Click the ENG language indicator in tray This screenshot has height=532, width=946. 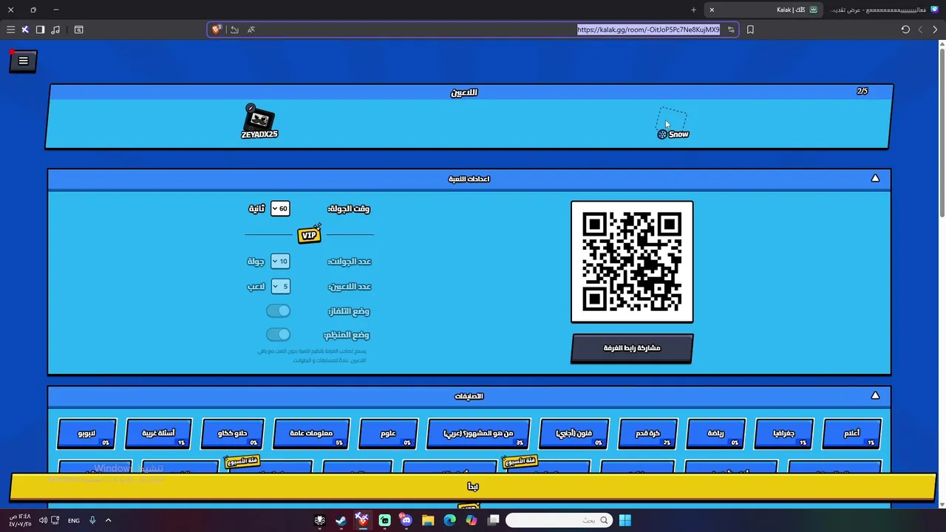(74, 520)
